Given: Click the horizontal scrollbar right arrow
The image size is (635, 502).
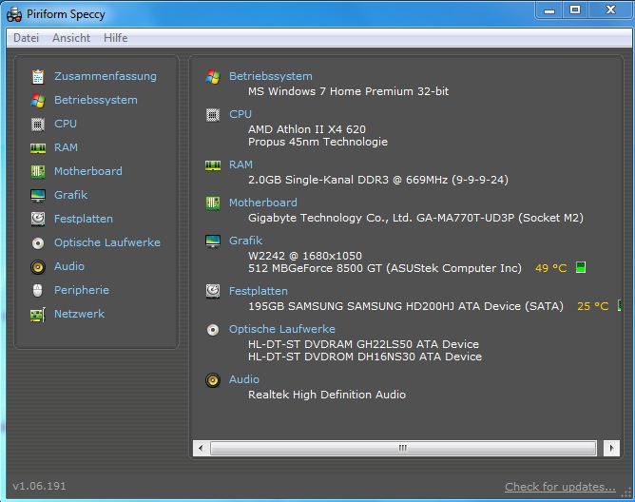Looking at the screenshot, I should pos(611,448).
